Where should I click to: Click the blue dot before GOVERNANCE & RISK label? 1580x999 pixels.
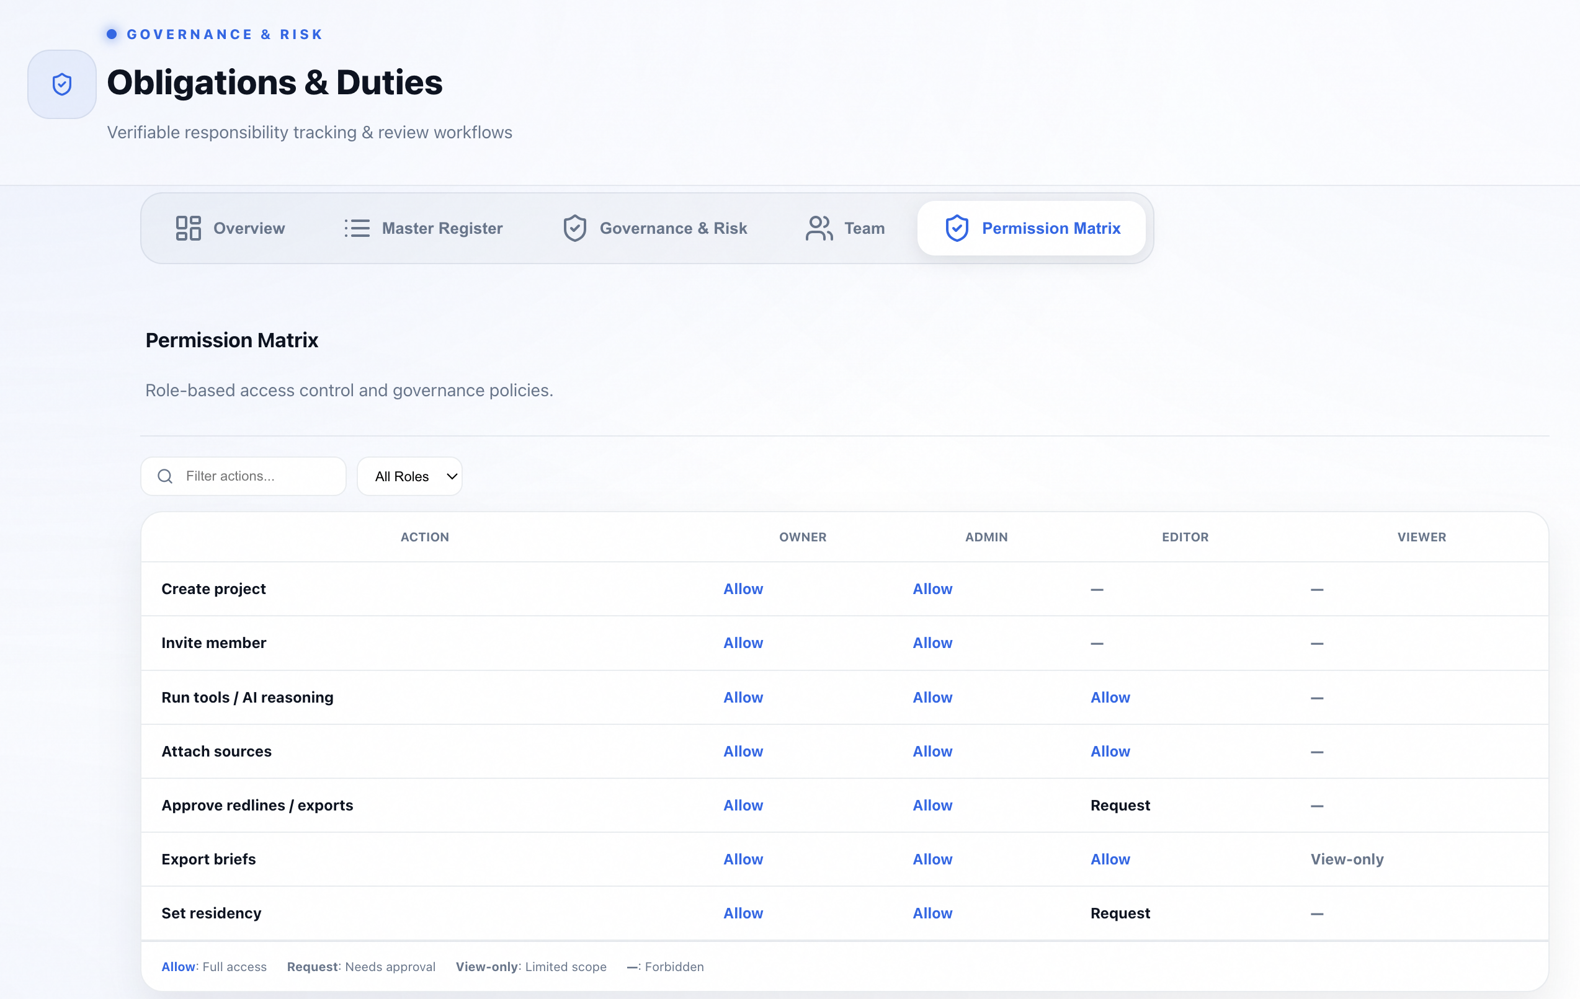pyautogui.click(x=112, y=34)
